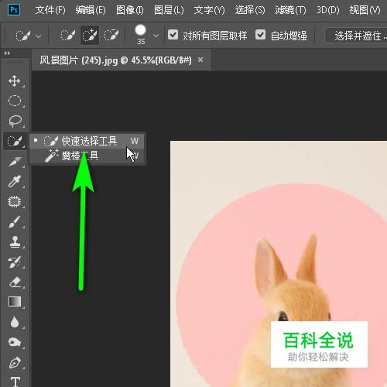
Task: Select the Eyedropper tool
Action: [15, 181]
